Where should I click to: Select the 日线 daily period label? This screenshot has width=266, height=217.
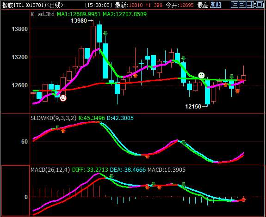(x=55, y=5)
